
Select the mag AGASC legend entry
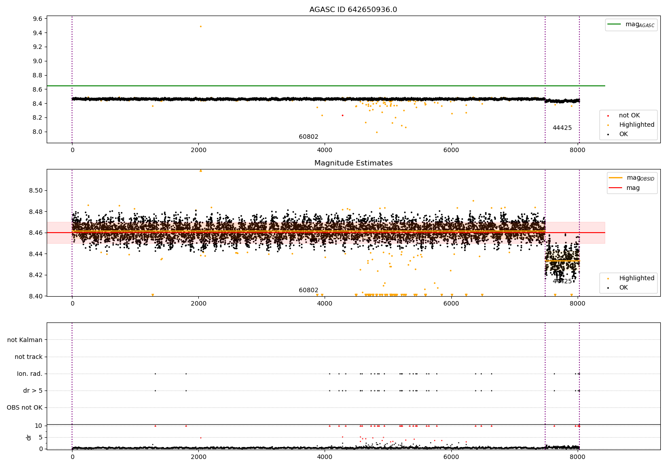(631, 24)
